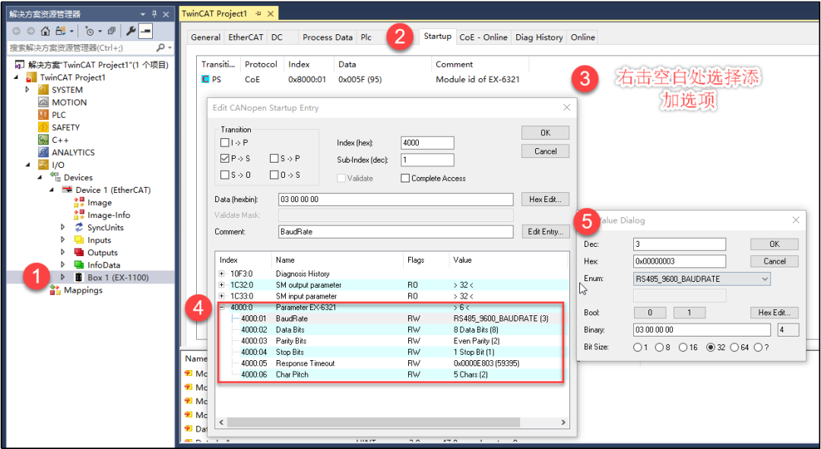Click the Bool 1 button in Value Dialog
Image resolution: width=821 pixels, height=449 pixels.
[689, 313]
